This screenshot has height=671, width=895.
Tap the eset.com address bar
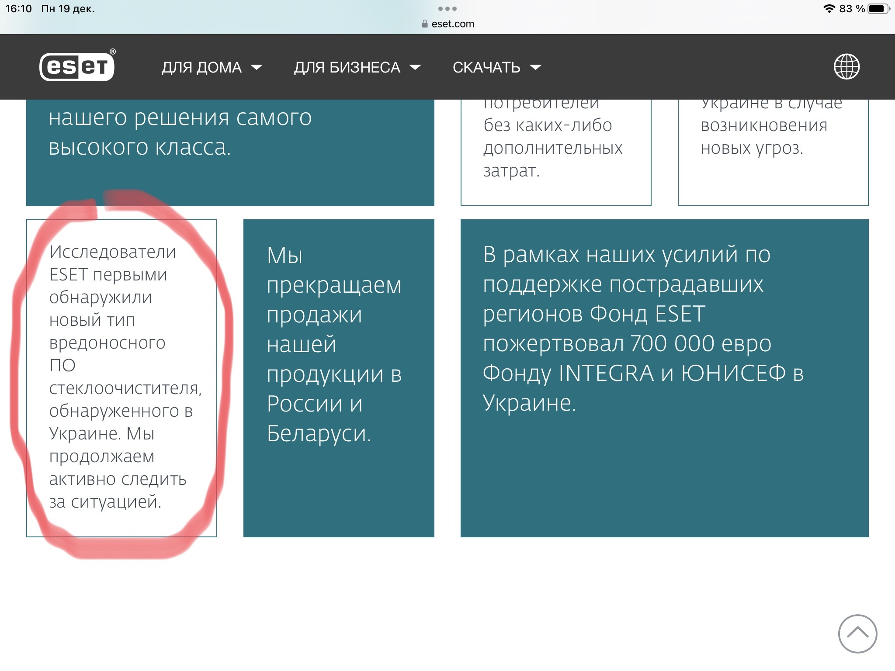click(x=448, y=24)
